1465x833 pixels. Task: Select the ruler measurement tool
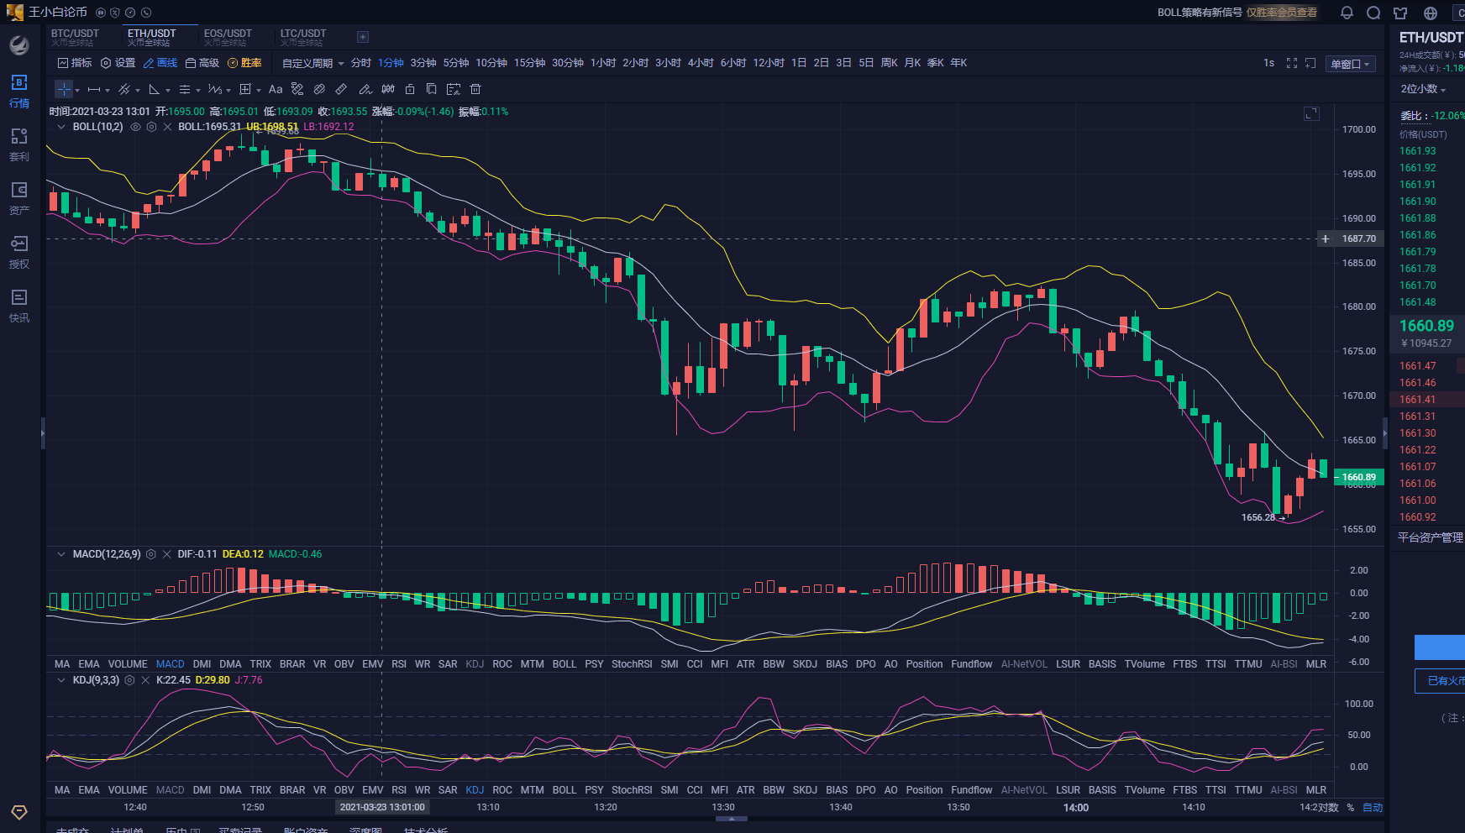click(341, 89)
